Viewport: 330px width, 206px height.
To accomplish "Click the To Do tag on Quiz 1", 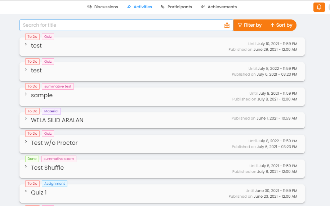I will tap(32, 183).
